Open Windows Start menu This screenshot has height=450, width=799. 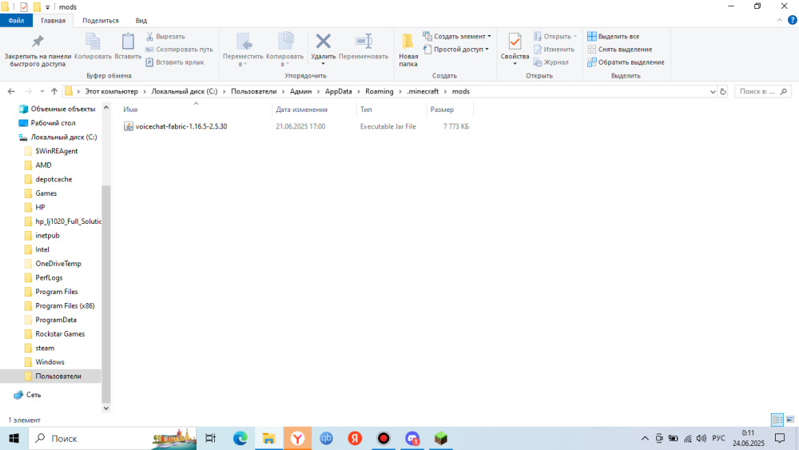click(x=14, y=438)
